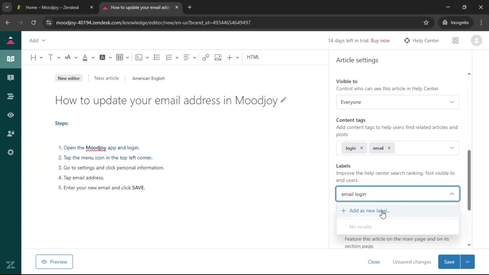Edit the article title with pencil icon
Image resolution: width=489 pixels, height=275 pixels.
(283, 100)
